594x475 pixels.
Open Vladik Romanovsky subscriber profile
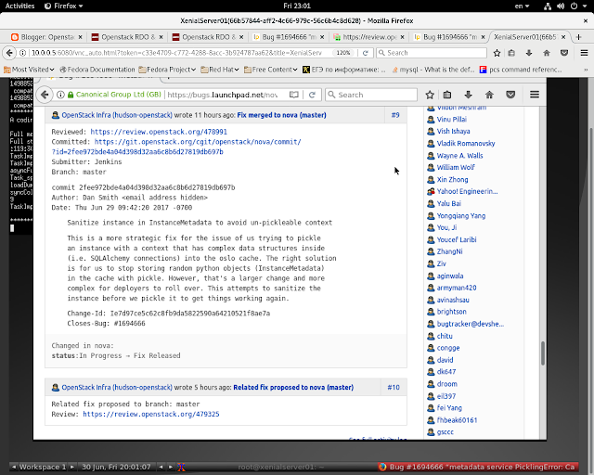tap(466, 144)
